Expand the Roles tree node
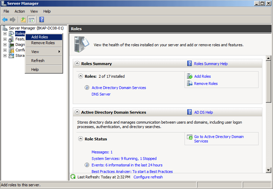The height and width of the screenshot is (189, 273). coord(5,34)
